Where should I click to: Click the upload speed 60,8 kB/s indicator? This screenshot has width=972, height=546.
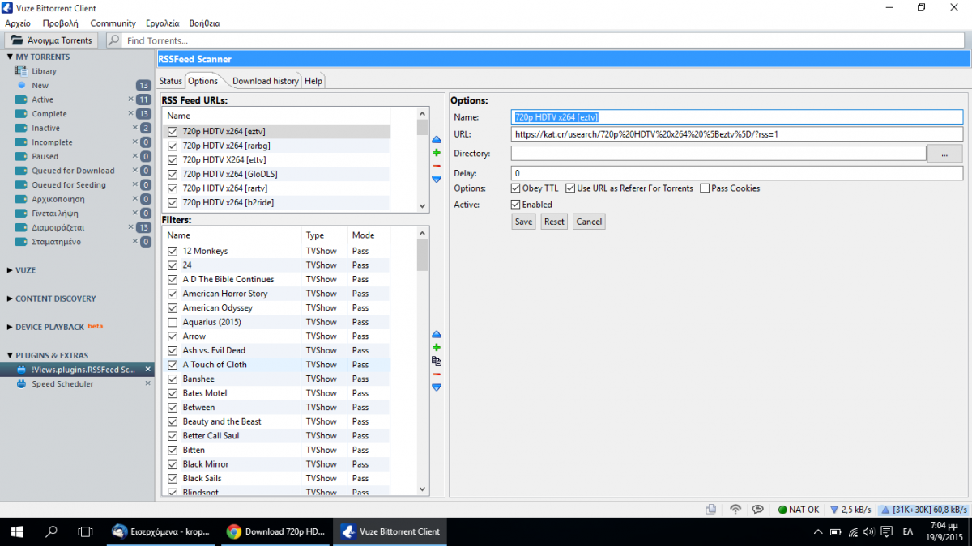[x=923, y=510]
